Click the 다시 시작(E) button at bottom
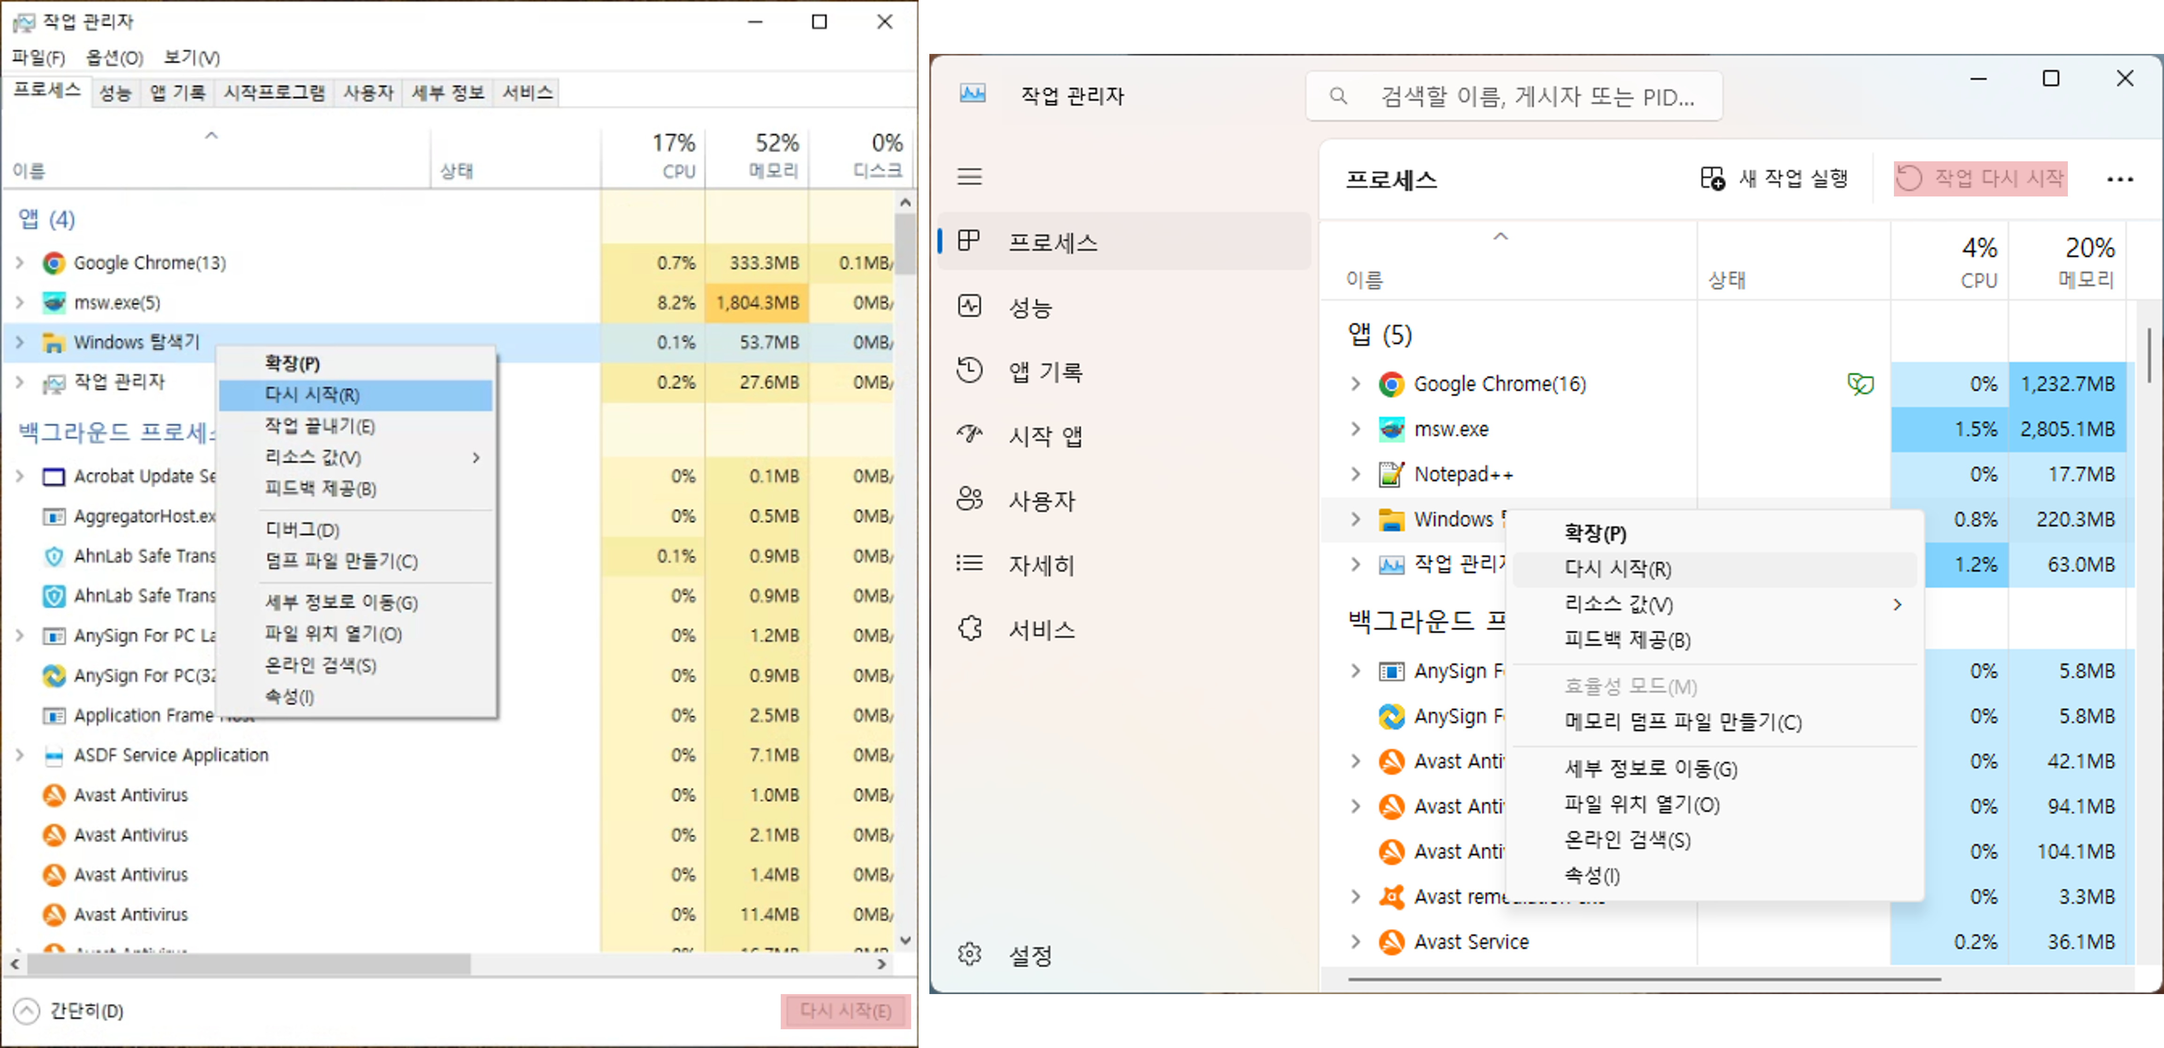2164x1048 pixels. [845, 1011]
